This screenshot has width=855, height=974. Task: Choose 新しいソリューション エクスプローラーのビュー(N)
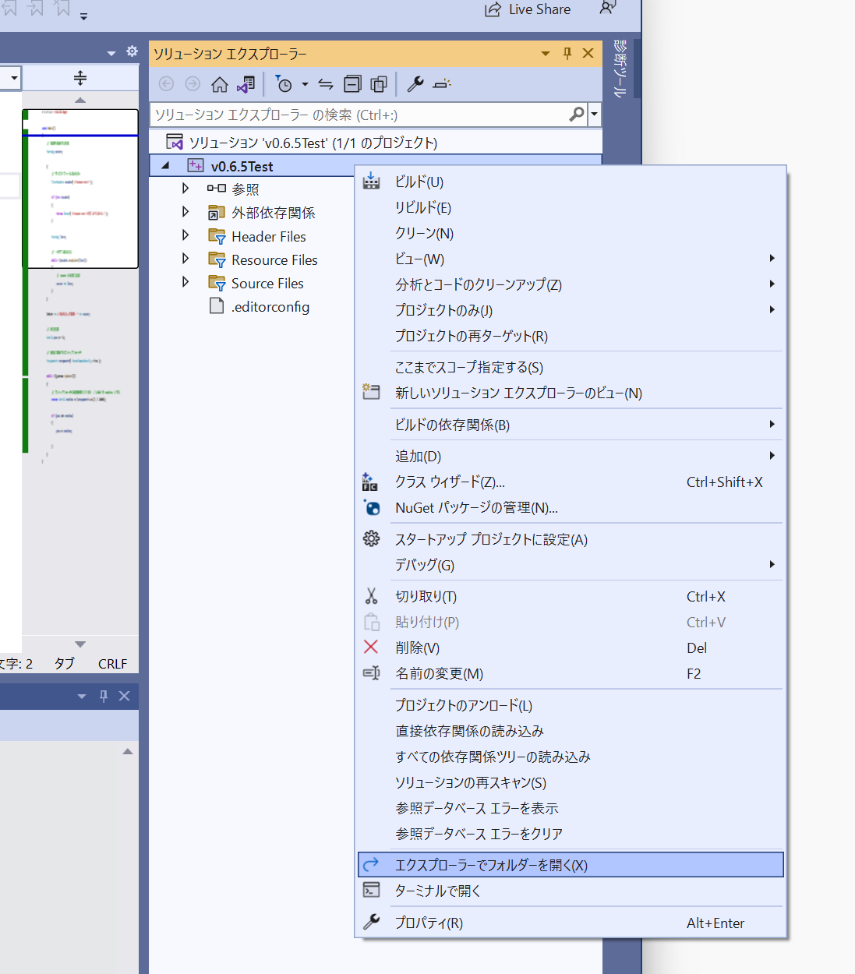(x=571, y=393)
